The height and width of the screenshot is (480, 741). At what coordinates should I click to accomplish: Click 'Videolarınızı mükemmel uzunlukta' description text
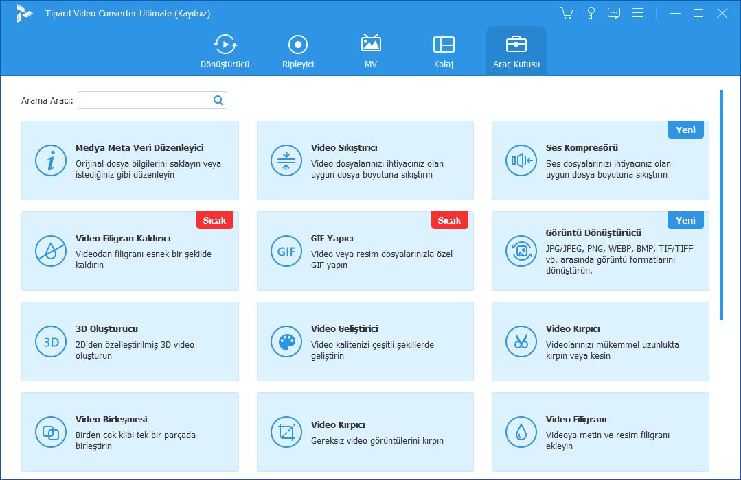(x=612, y=344)
